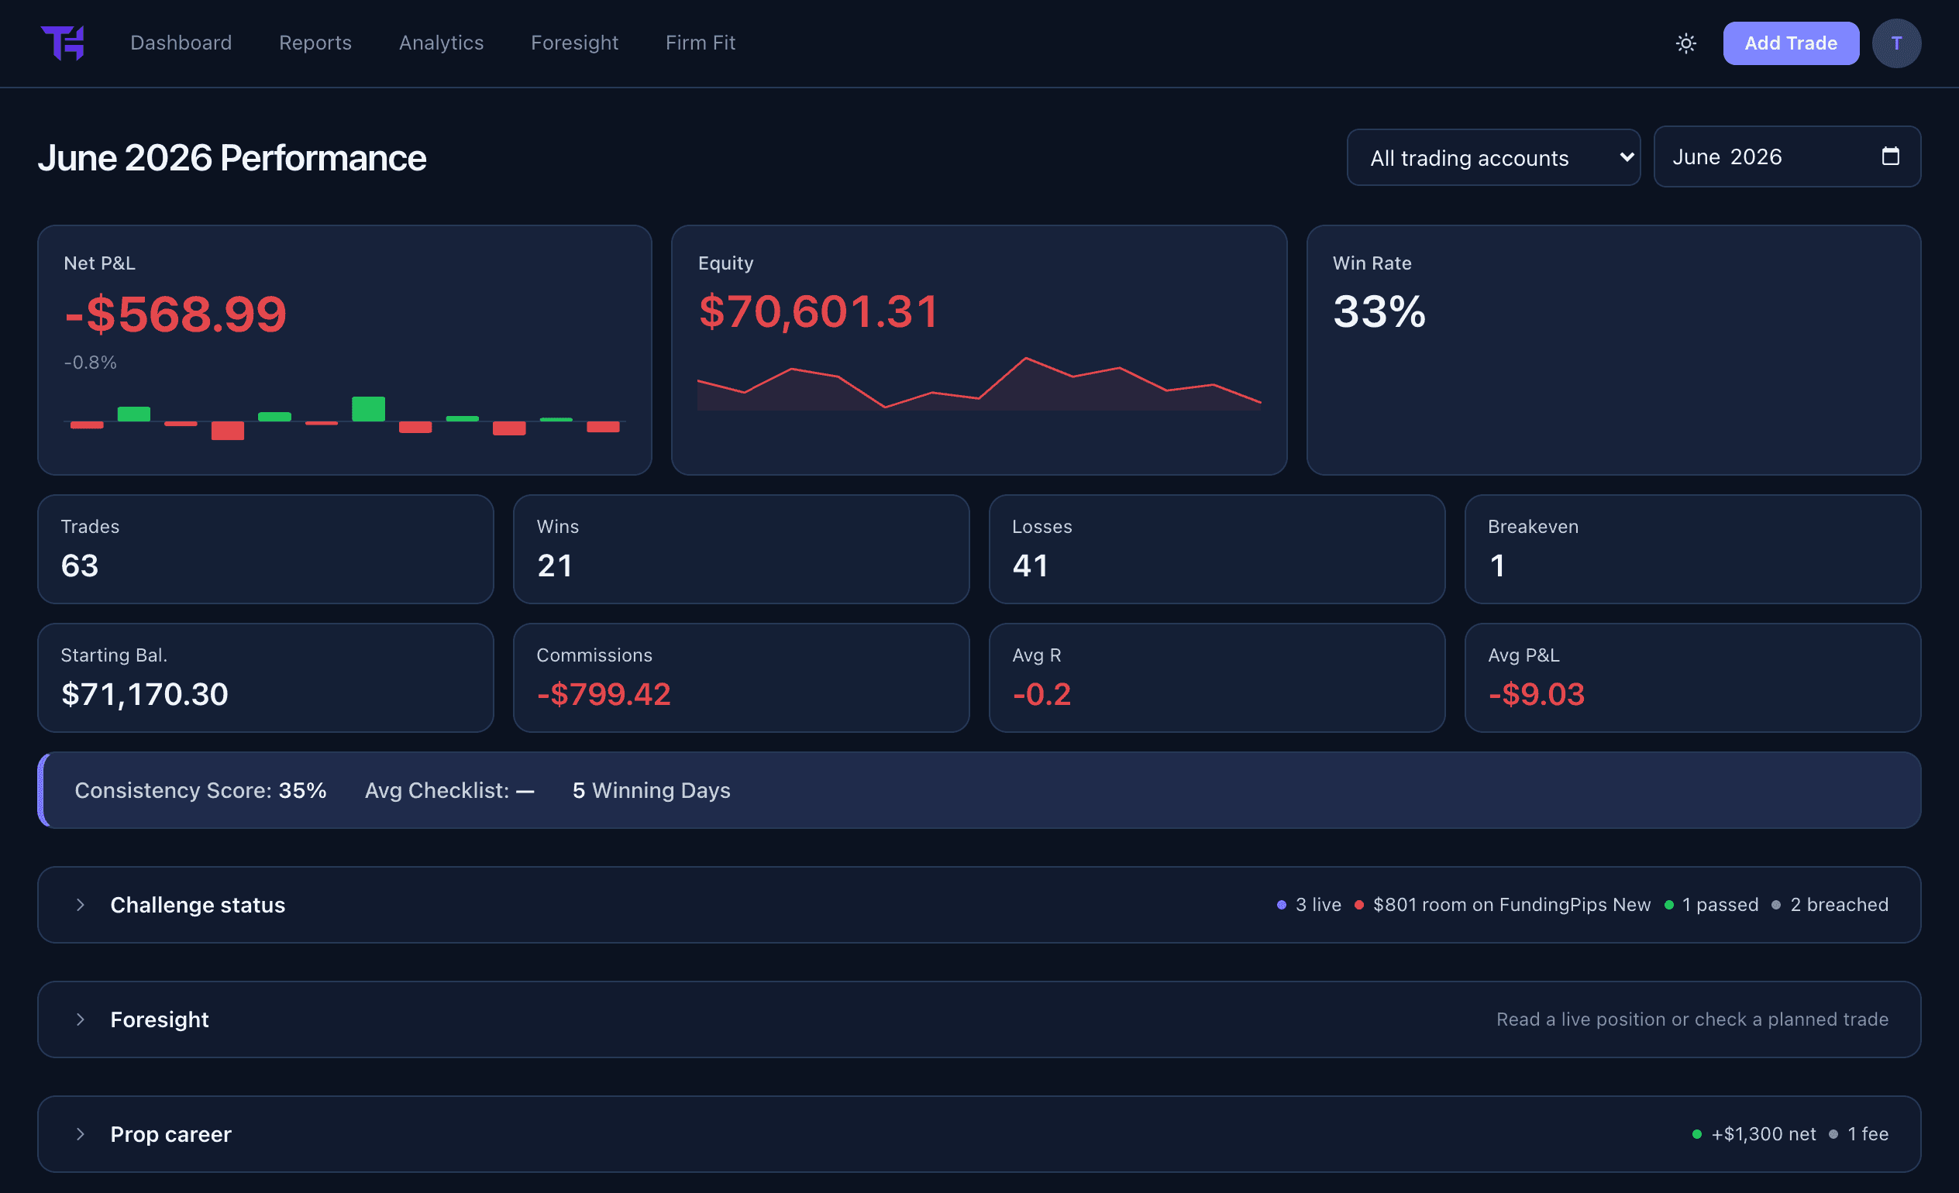Click the purple app logo in the header
The width and height of the screenshot is (1959, 1193).
(63, 43)
